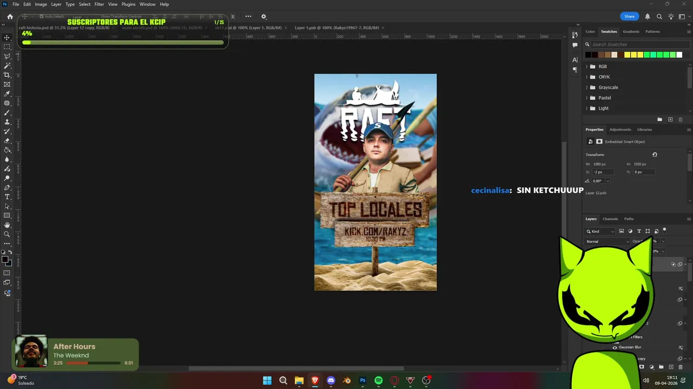Toggle the Gaussian Blur filter visibility eye
Screen dimensions: 693x389
614,347
